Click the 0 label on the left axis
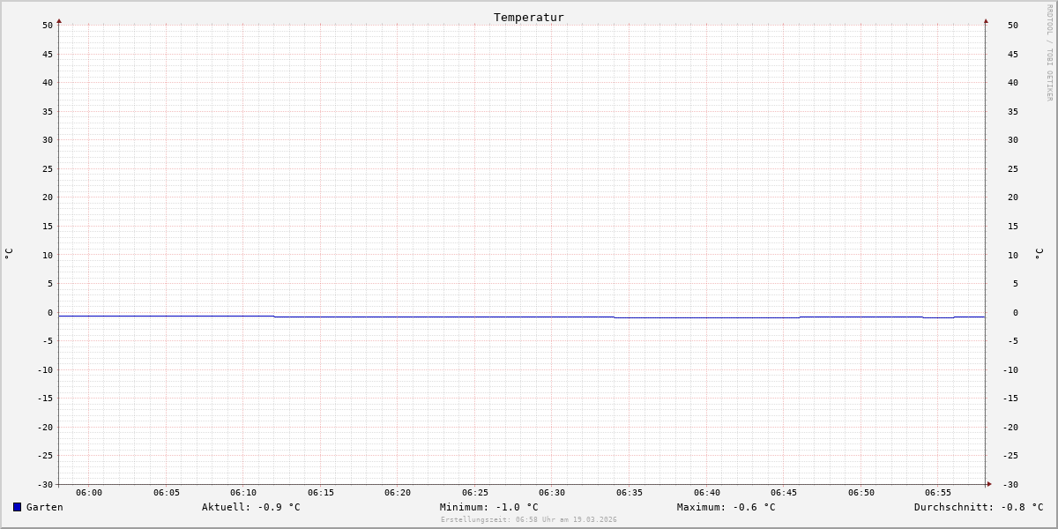 [50, 312]
